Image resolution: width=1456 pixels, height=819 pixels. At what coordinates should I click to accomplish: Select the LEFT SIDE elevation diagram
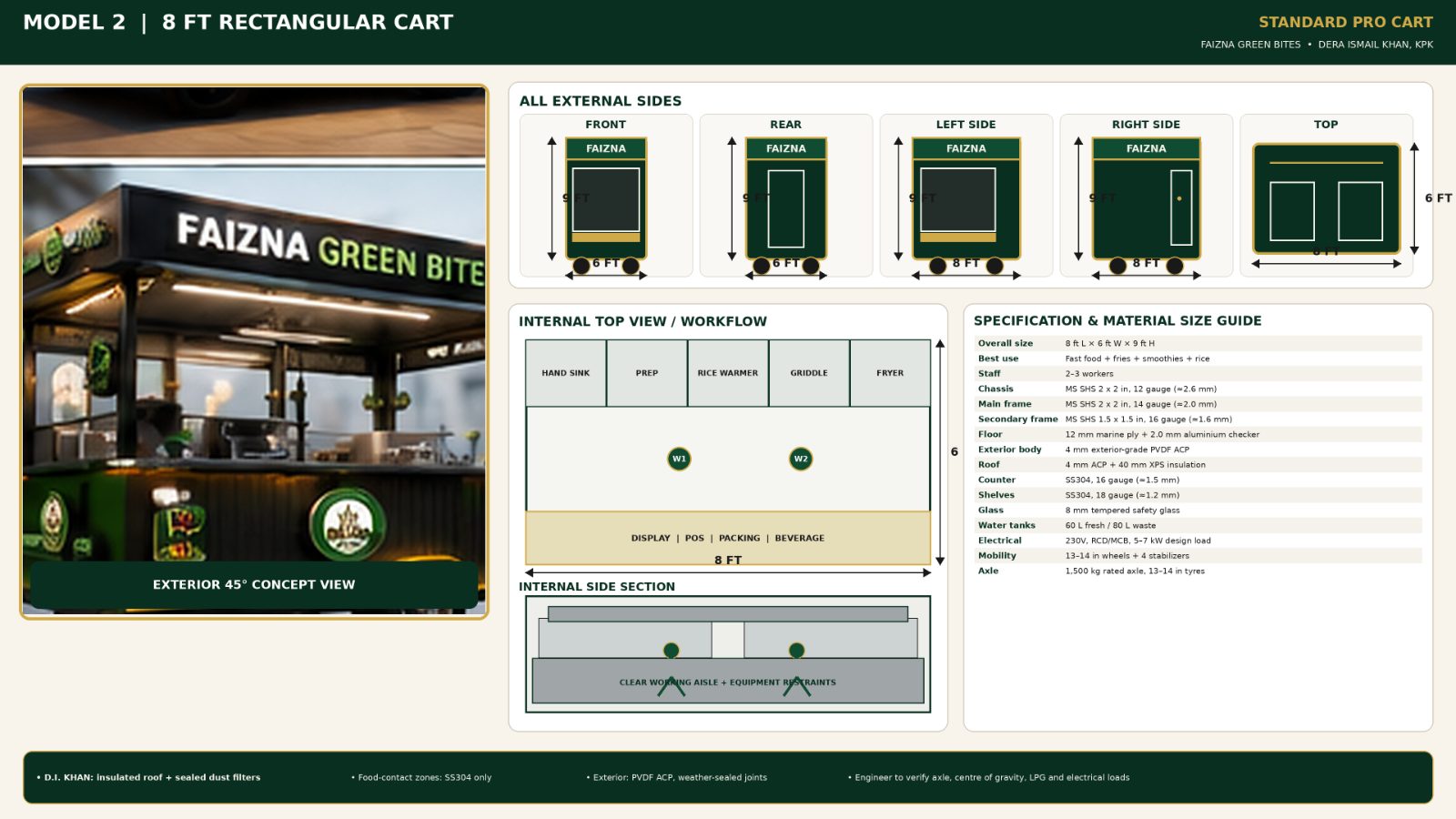pyautogui.click(x=966, y=196)
